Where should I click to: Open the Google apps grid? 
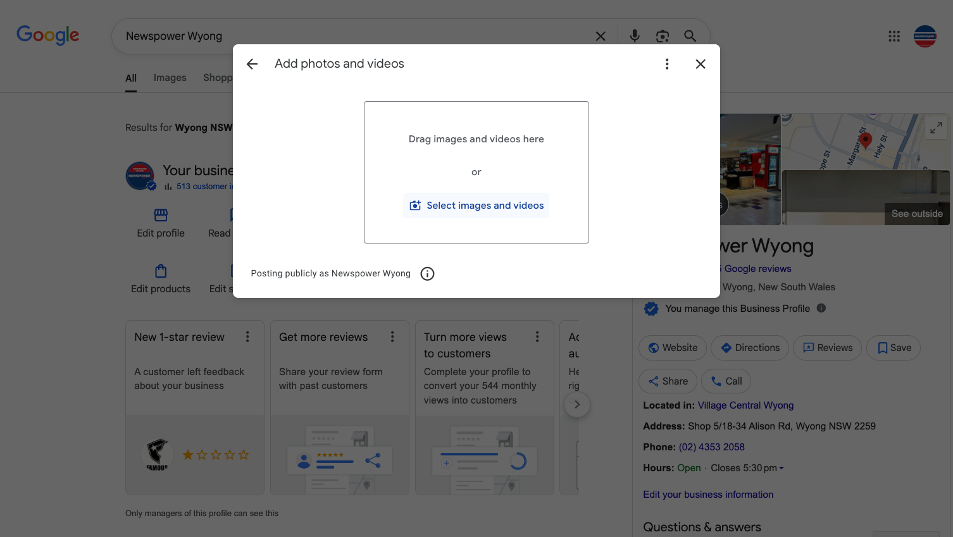(x=894, y=36)
